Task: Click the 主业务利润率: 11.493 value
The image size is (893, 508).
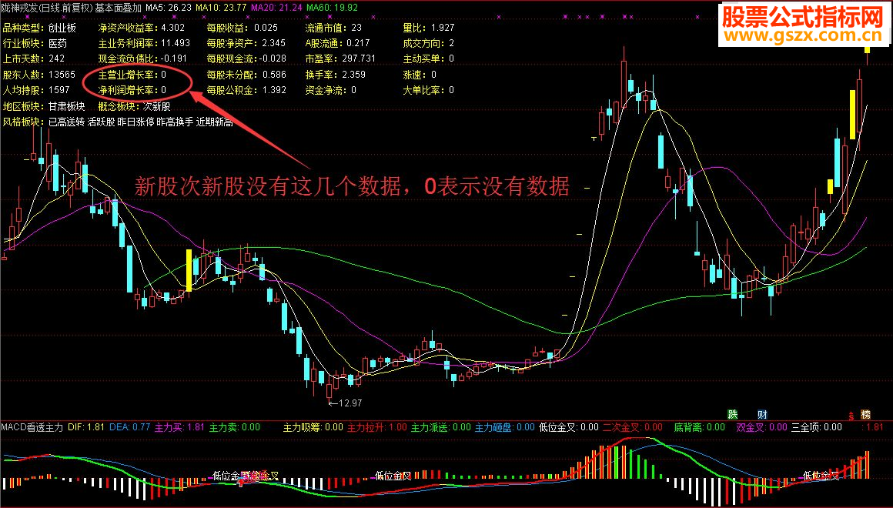Action: click(x=144, y=42)
